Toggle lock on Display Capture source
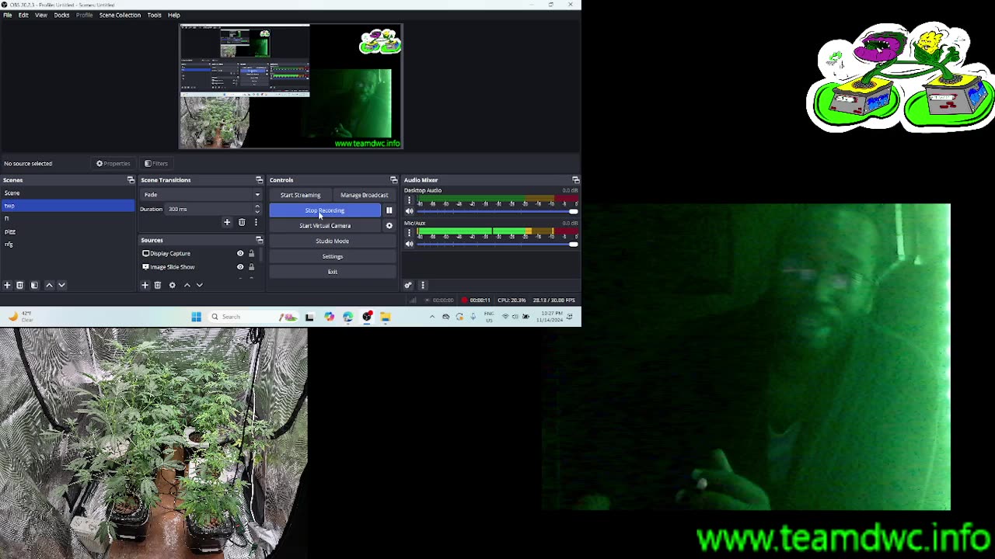The image size is (995, 559). [251, 253]
